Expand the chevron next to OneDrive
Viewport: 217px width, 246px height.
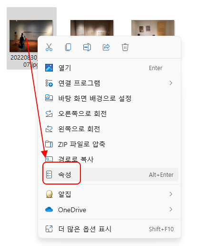click(x=171, y=209)
